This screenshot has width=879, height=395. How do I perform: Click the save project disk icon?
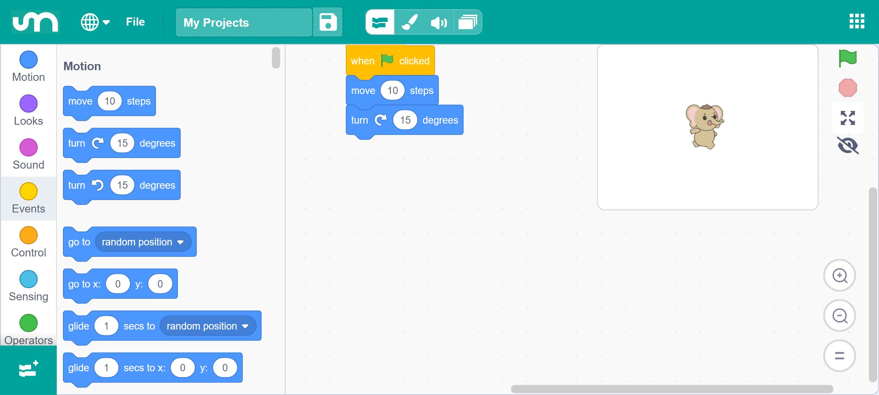click(328, 22)
